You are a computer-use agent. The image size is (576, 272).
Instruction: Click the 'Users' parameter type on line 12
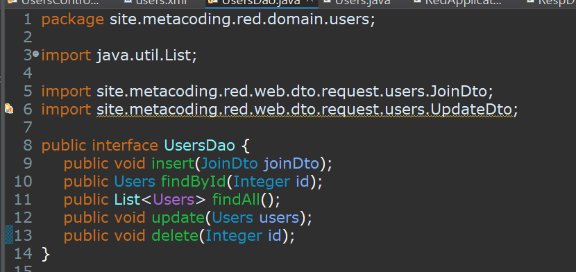click(232, 218)
